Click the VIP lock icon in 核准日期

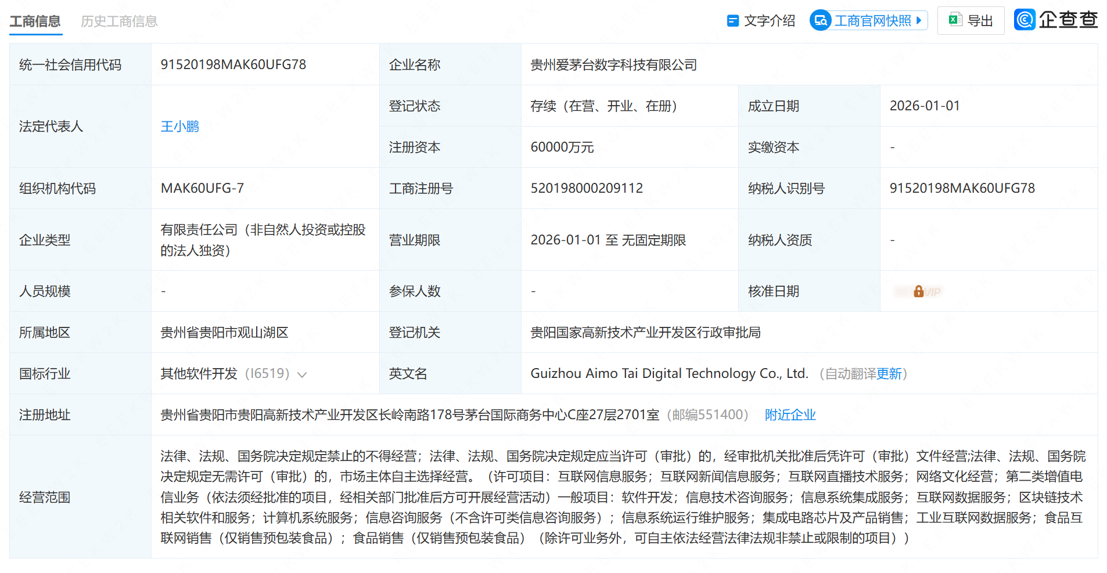pyautogui.click(x=919, y=291)
